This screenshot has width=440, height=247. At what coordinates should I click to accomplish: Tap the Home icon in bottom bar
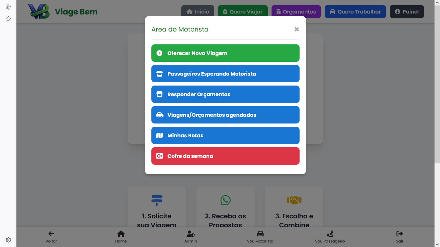coord(121,234)
